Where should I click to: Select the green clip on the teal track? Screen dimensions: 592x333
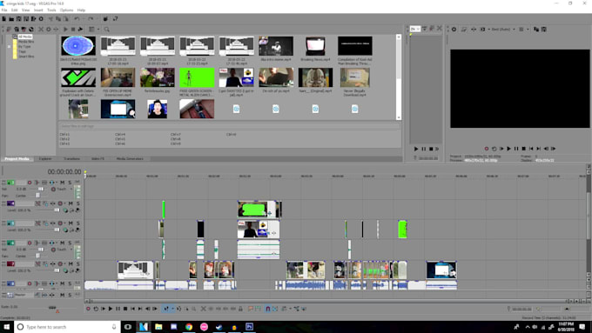pyautogui.click(x=402, y=229)
